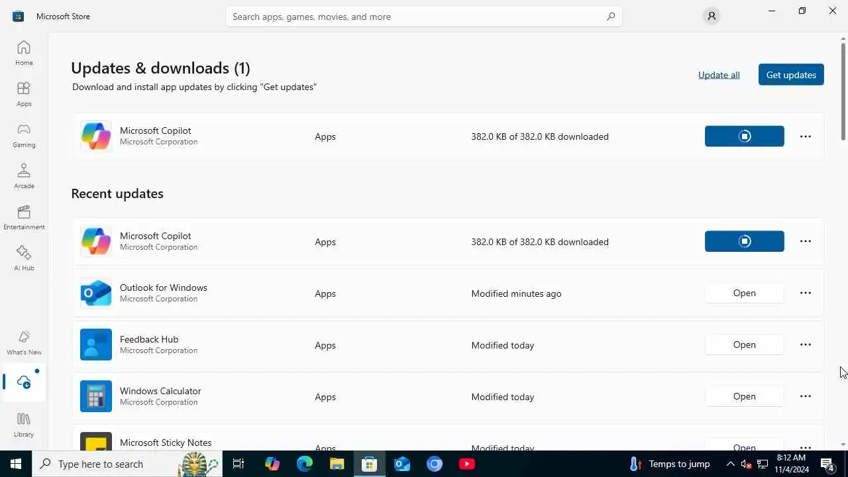Open more options for top Microsoft Copilot row
The width and height of the screenshot is (848, 477).
point(806,136)
